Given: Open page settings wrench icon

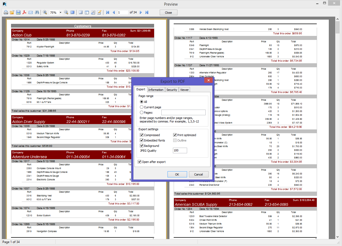Looking at the screenshot, I should pos(93,12).
